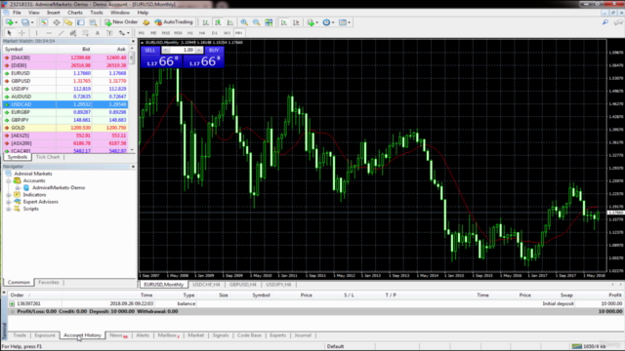Viewport: 625px width, 351px height.
Task: Open the Journal terminal tab
Action: [x=303, y=335]
